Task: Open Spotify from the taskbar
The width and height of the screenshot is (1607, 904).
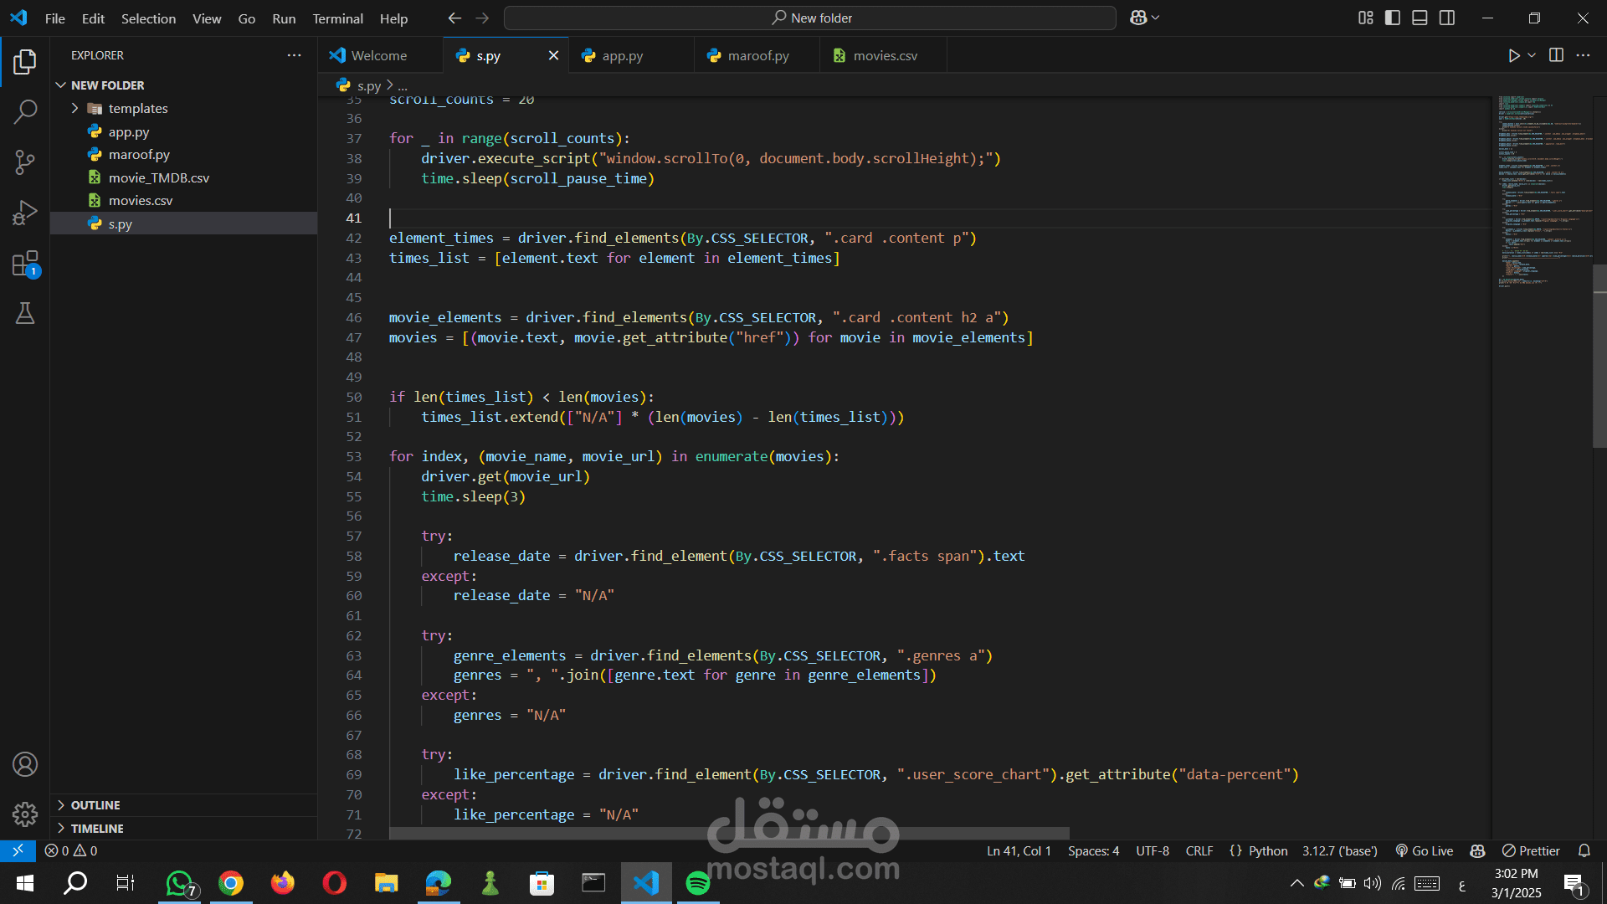Action: [x=697, y=882]
